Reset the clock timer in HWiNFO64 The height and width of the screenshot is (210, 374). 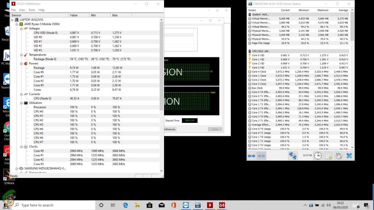(317, 156)
